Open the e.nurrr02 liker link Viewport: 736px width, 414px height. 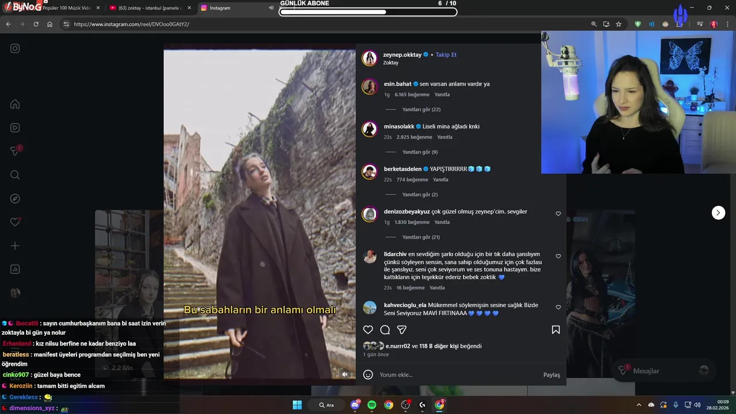coord(398,346)
